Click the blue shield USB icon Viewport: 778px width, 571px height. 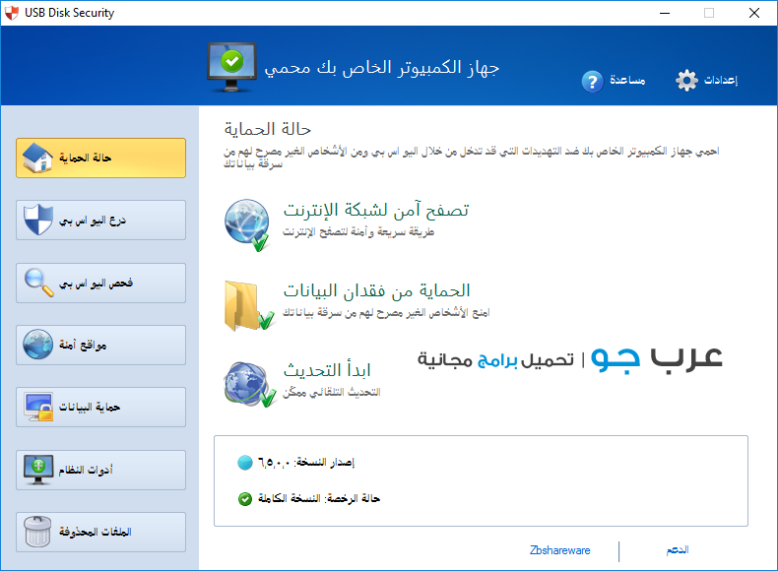click(38, 220)
